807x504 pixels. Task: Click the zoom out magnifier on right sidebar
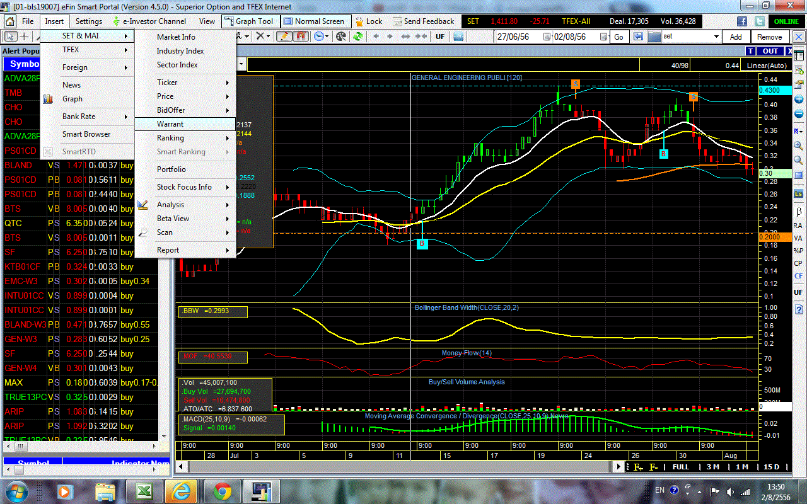798,161
